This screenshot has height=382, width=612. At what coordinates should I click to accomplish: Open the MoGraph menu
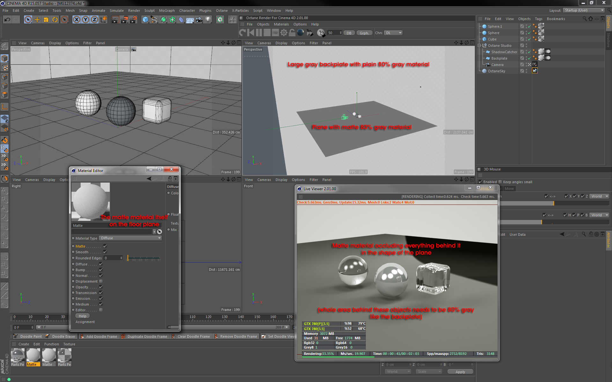[167, 11]
